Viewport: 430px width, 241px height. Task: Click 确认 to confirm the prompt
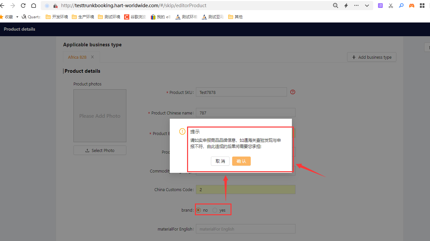tap(241, 161)
